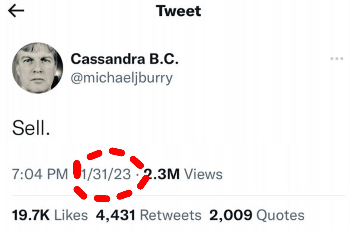Click the 2,009 quote count
The image size is (350, 231).
click(x=230, y=215)
